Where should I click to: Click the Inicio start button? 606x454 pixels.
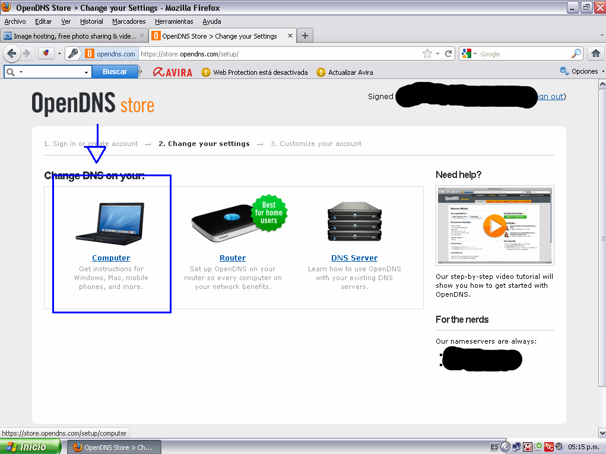(30, 447)
